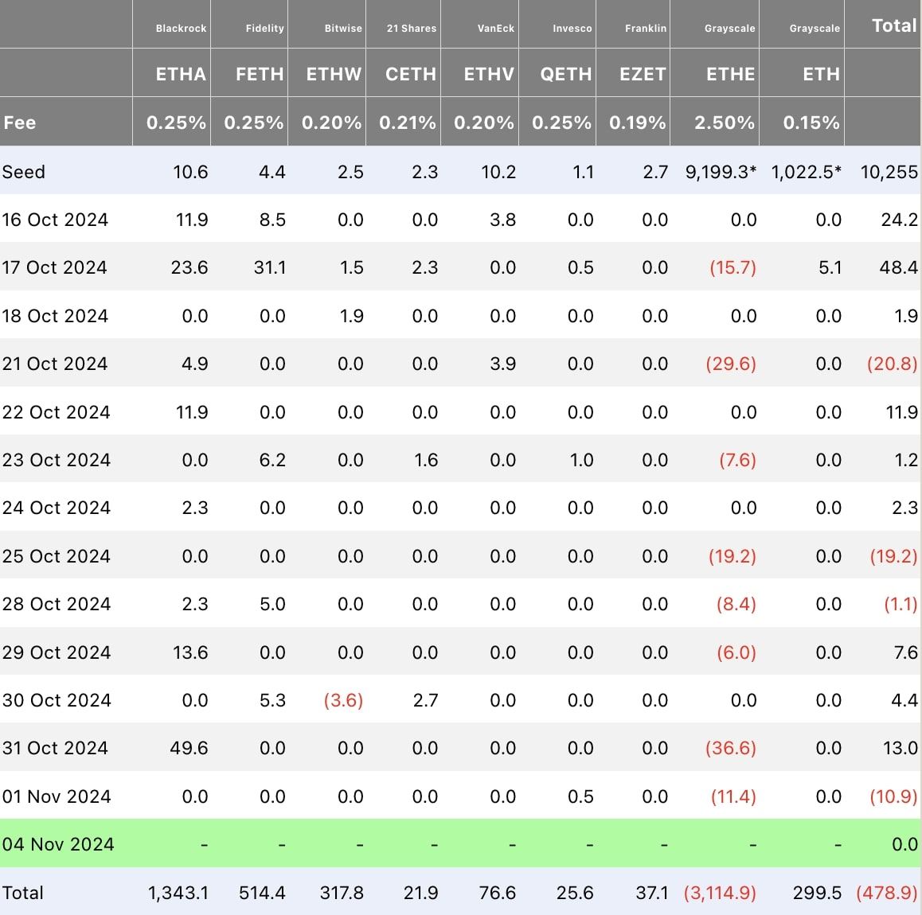The height and width of the screenshot is (915, 922).
Task: Click the (29.6) ETHE outflow
Action: 731,364
